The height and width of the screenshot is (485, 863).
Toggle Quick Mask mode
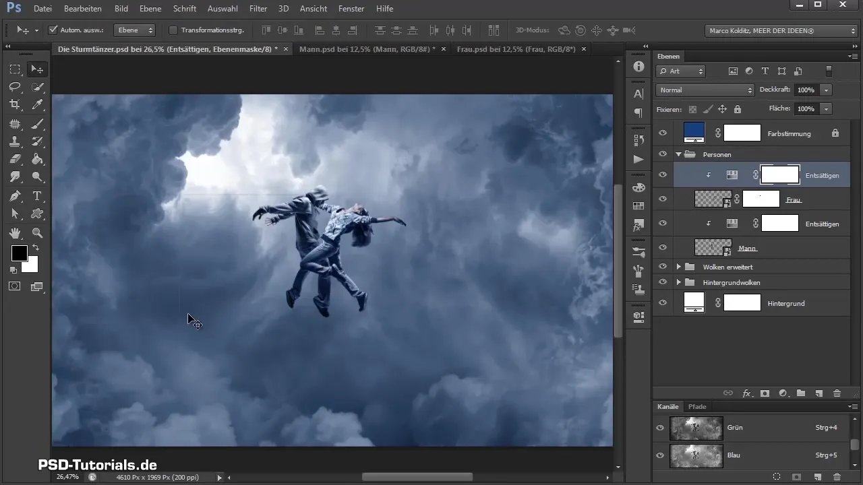point(15,286)
